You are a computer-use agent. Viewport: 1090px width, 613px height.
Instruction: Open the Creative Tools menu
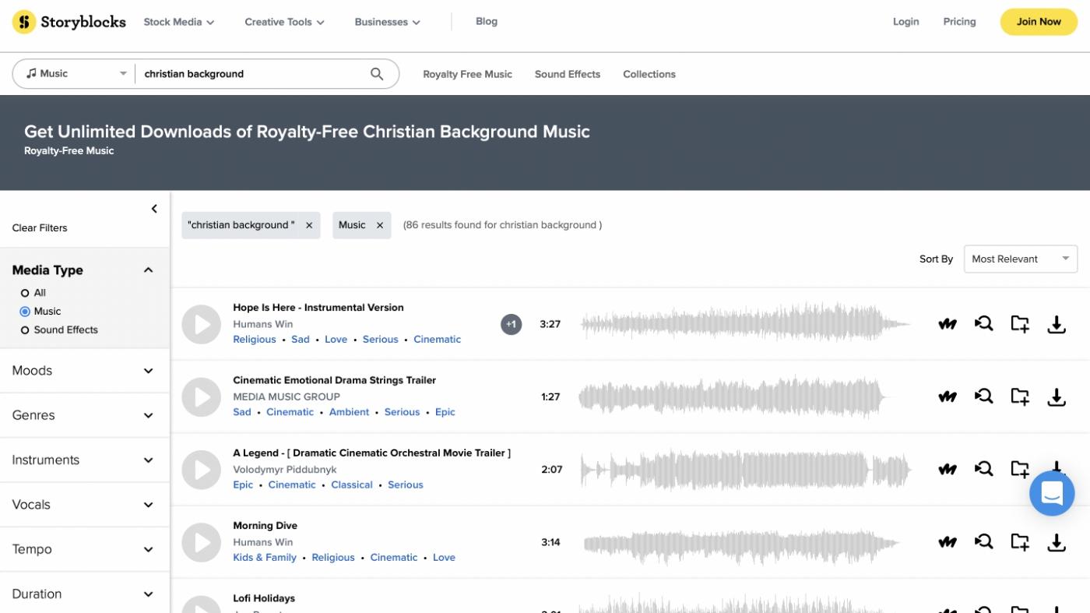284,22
